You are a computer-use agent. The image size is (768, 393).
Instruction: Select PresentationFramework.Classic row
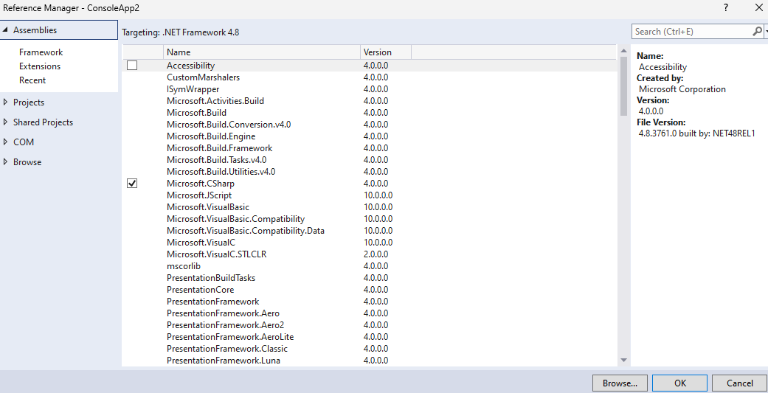coord(369,349)
